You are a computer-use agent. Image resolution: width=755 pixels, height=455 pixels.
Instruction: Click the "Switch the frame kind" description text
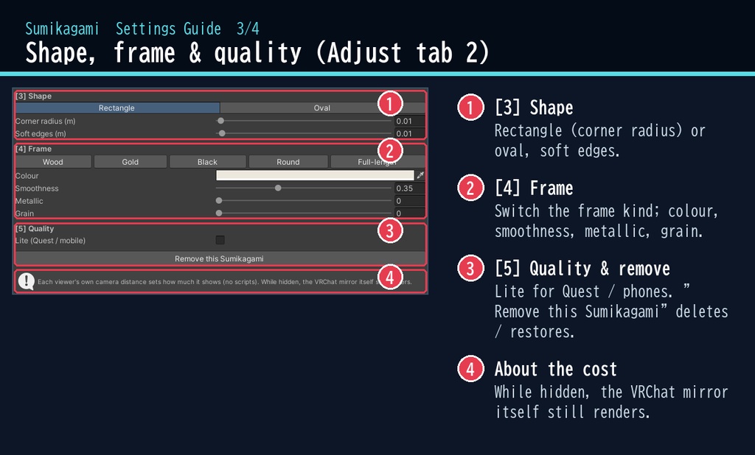(606, 222)
